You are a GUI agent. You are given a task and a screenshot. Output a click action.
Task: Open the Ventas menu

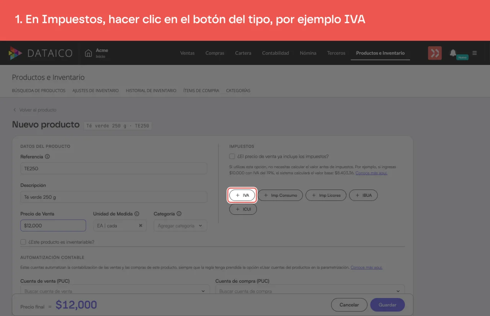coord(188,53)
